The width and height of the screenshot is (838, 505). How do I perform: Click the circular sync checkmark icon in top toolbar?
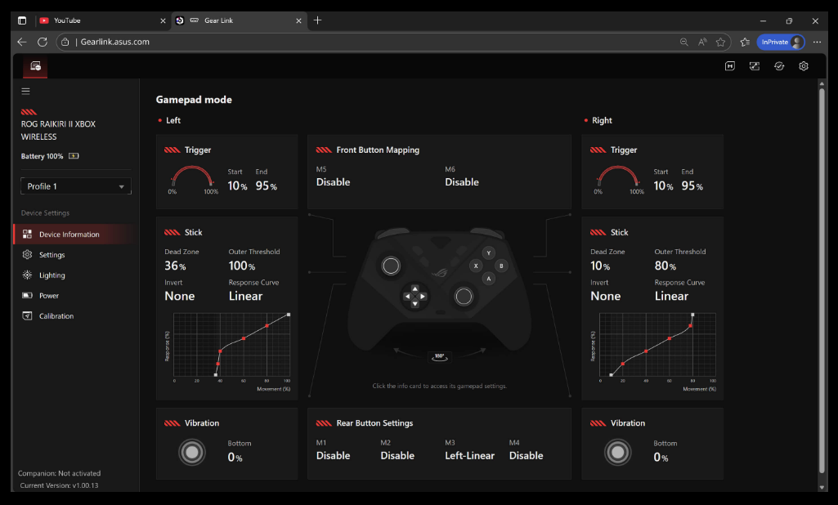(x=779, y=66)
